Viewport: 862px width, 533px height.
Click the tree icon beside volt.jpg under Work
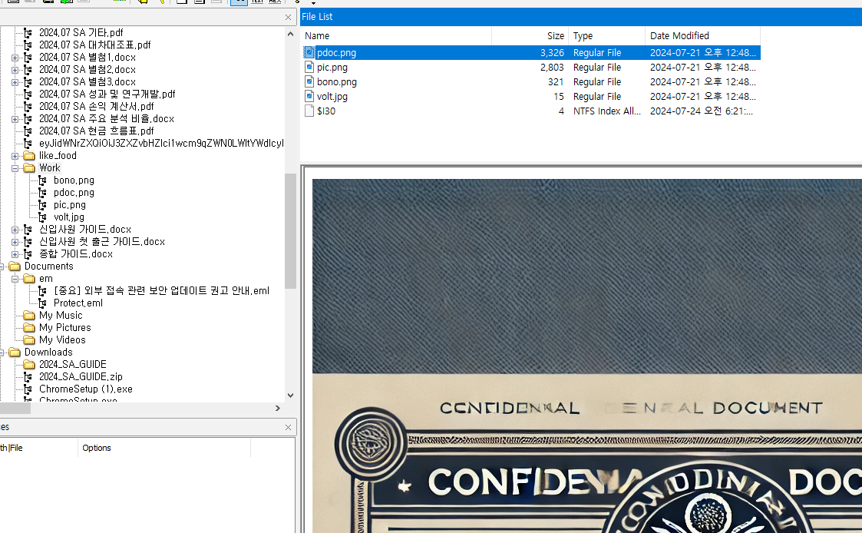tap(42, 217)
